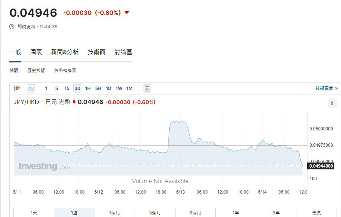
Task: Toggle the news overlay icon in chart toolbar
Action: 147,88
